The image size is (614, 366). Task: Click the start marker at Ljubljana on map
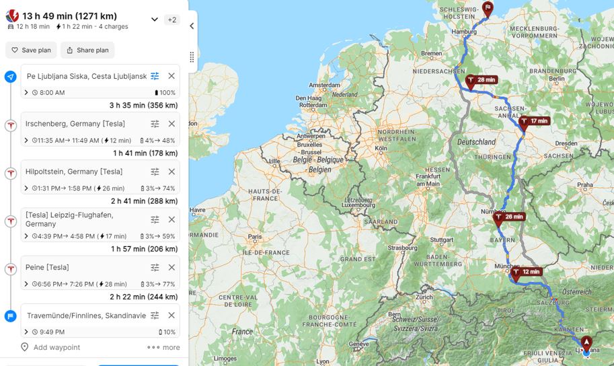[586, 344]
